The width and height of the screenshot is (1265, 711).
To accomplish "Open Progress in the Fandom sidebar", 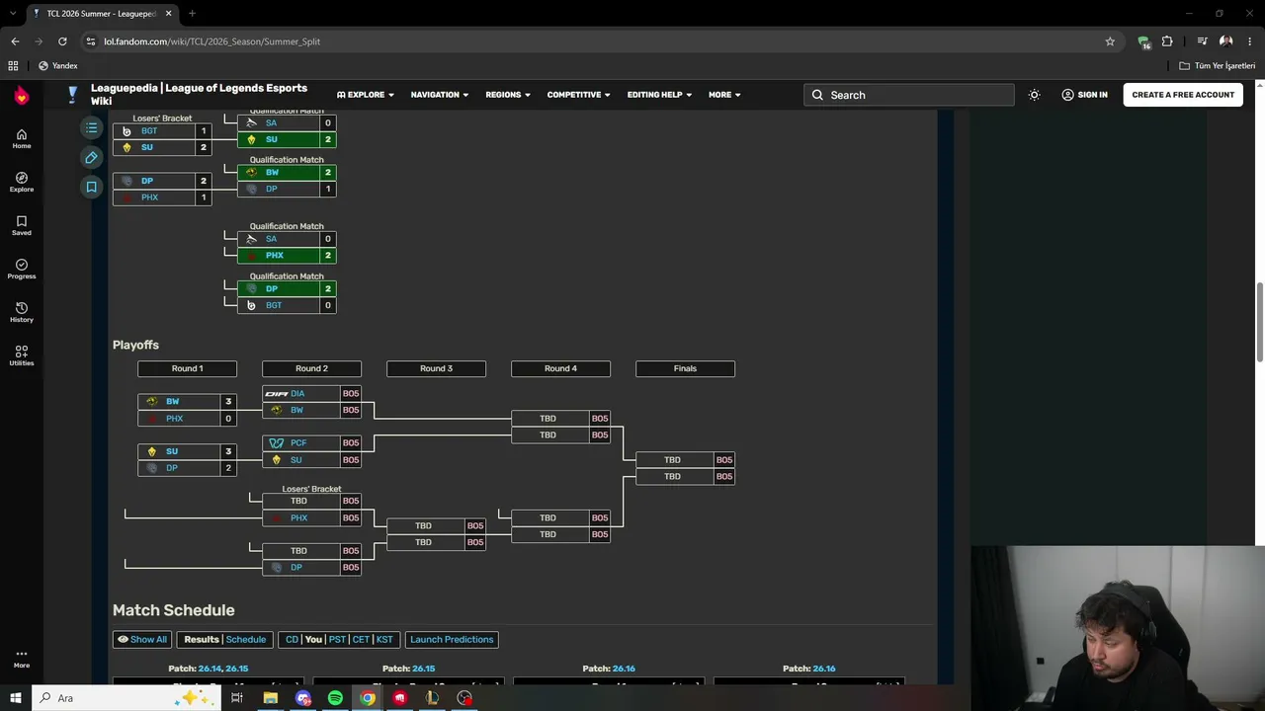I will click(x=22, y=269).
